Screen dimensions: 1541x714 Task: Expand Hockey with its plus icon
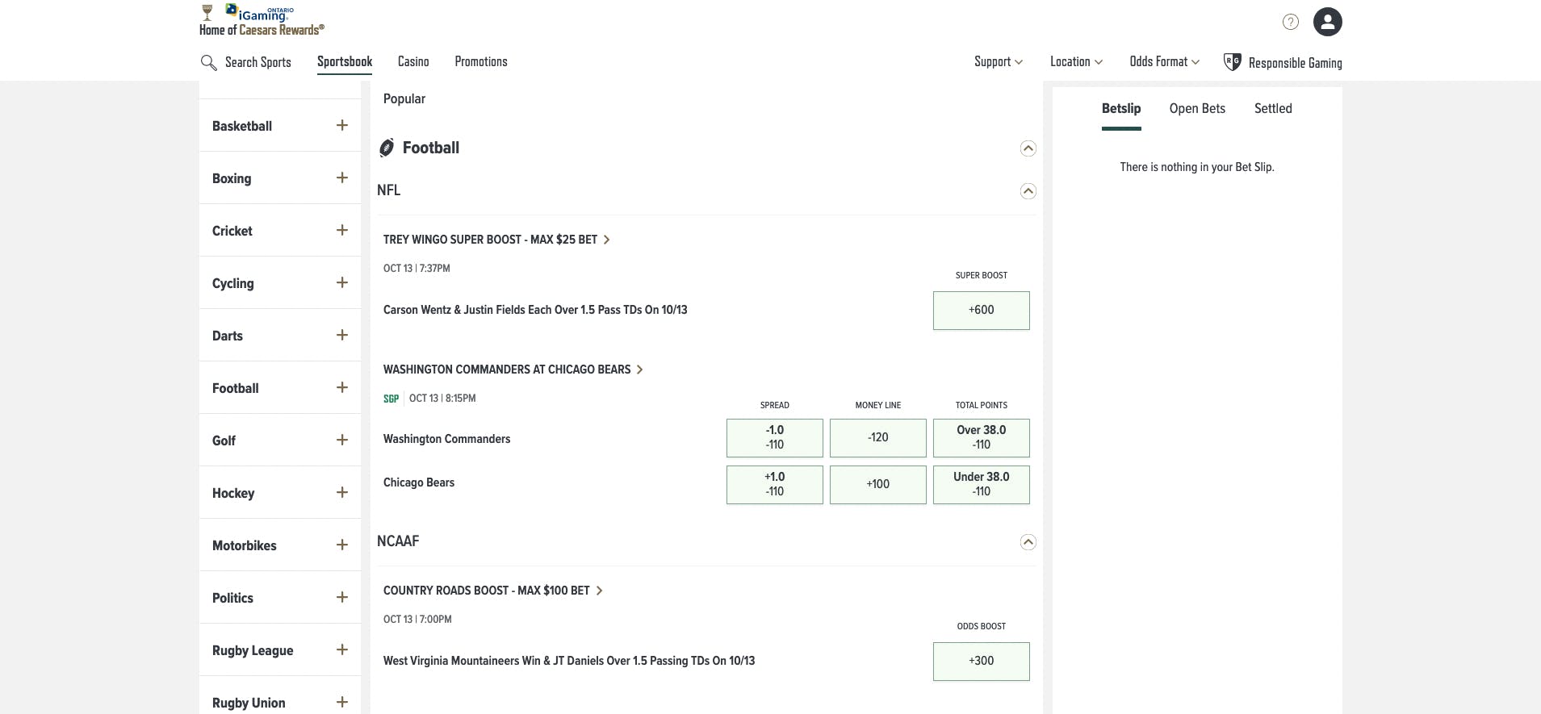click(x=342, y=492)
